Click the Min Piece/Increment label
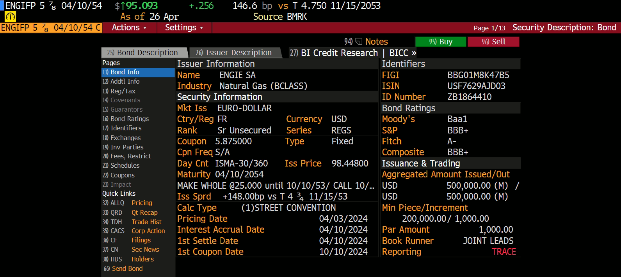Viewport: 621px width, 277px height. (x=425, y=208)
